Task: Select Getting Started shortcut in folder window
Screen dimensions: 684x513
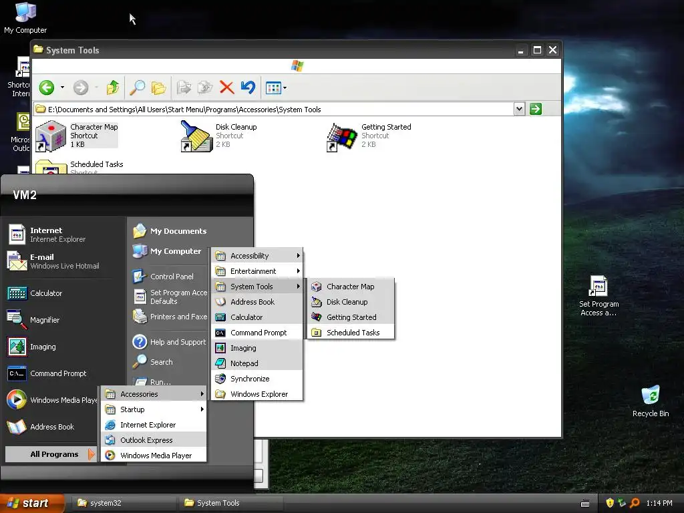Action: click(369, 136)
